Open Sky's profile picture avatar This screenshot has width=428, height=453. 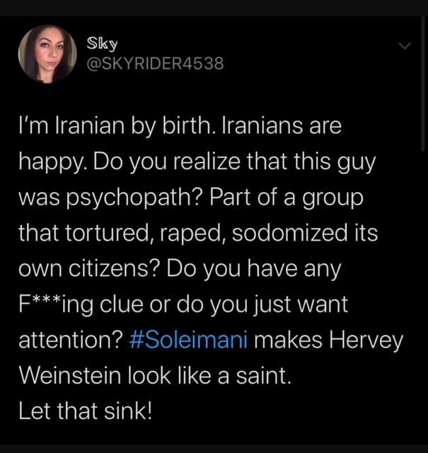[x=47, y=54]
